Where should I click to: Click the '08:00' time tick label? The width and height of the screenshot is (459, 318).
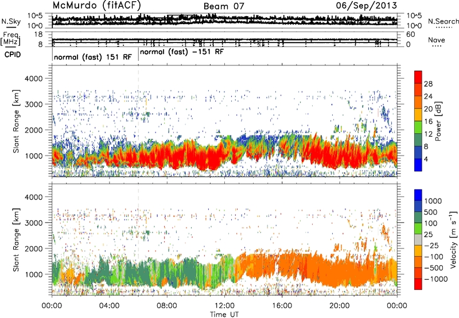point(167,306)
